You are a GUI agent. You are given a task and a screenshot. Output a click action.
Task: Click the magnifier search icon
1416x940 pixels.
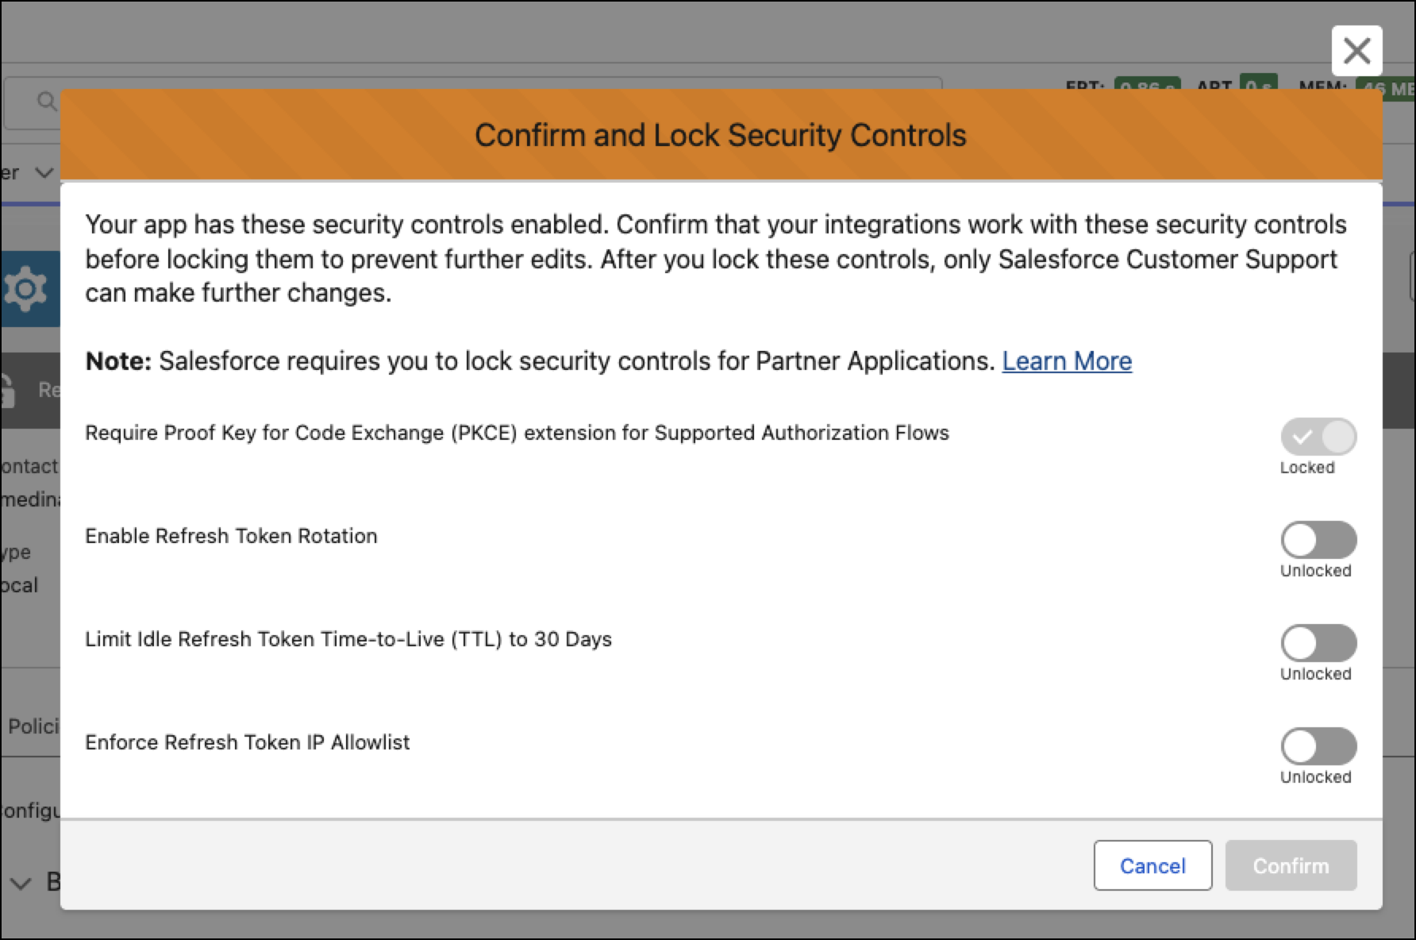point(47,101)
